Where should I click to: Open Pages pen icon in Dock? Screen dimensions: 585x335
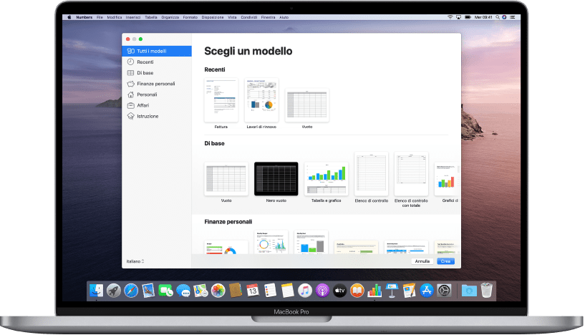point(410,290)
